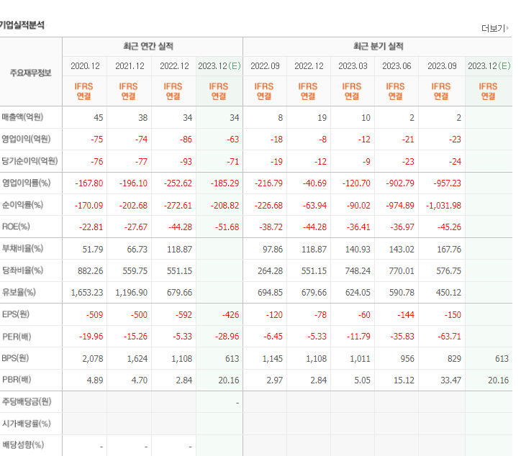The height and width of the screenshot is (456, 521).
Task: Select the 2022.09 quarterly column header
Action: click(265, 66)
